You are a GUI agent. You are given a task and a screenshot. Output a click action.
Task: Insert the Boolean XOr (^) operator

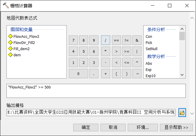pos(137,62)
